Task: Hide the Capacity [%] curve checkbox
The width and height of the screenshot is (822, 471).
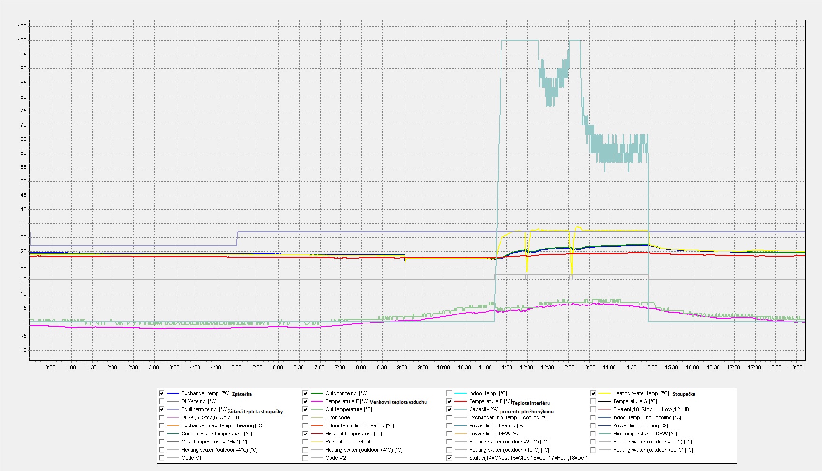Action: tap(449, 409)
